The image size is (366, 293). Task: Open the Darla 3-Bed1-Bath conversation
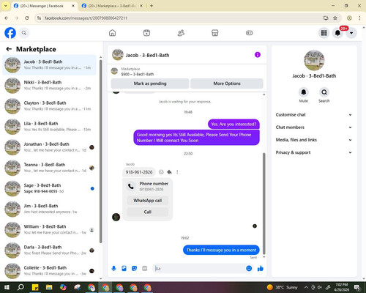coord(49,250)
